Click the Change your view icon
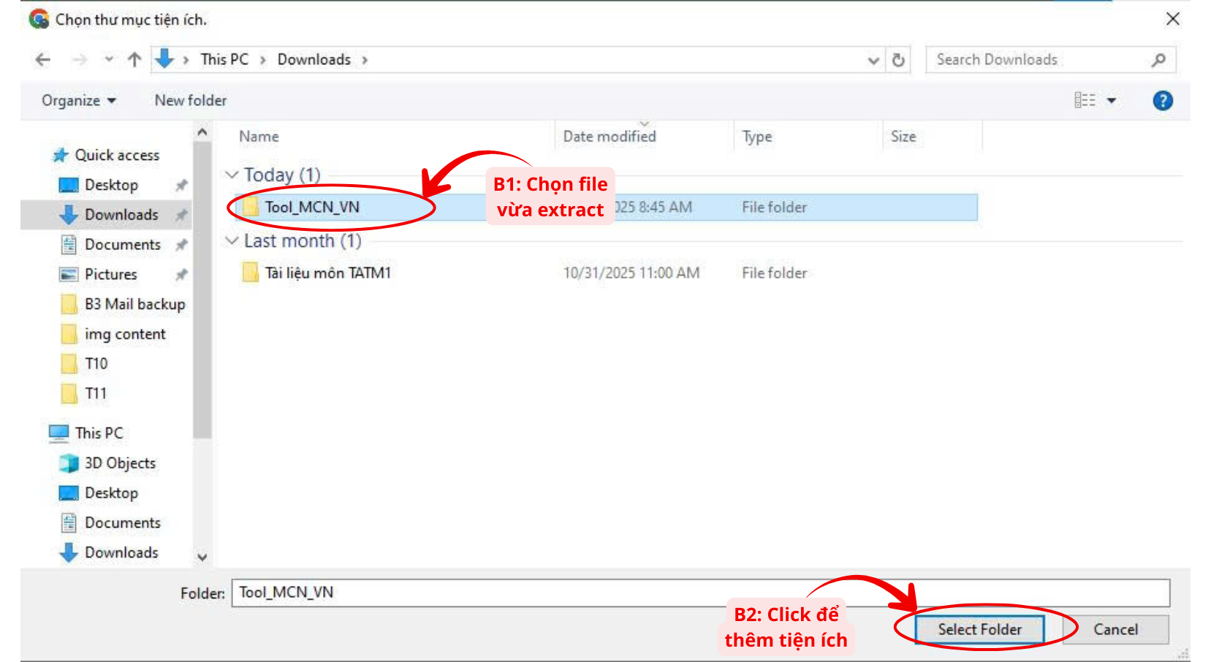The image size is (1211, 662). pyautogui.click(x=1085, y=101)
